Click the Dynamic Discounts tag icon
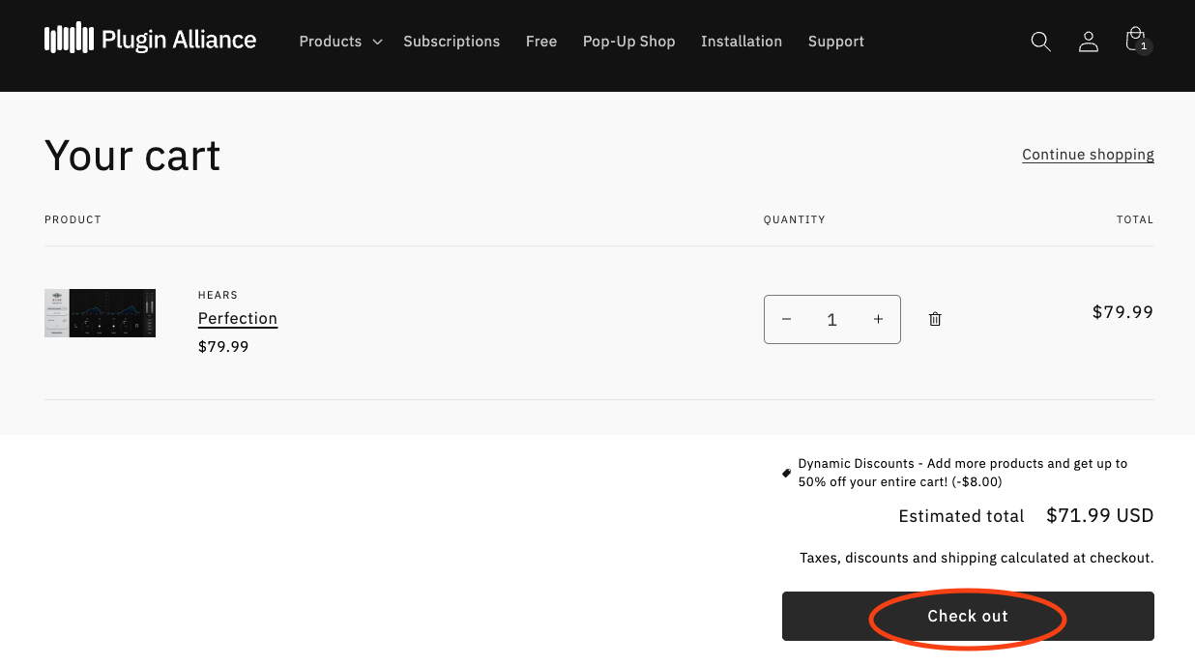 pyautogui.click(x=786, y=474)
